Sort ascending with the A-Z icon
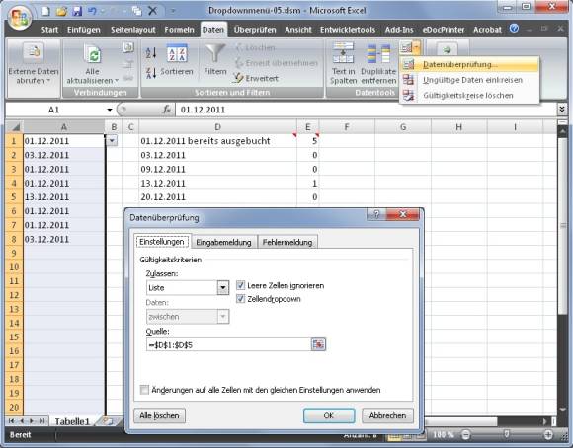 151,53
